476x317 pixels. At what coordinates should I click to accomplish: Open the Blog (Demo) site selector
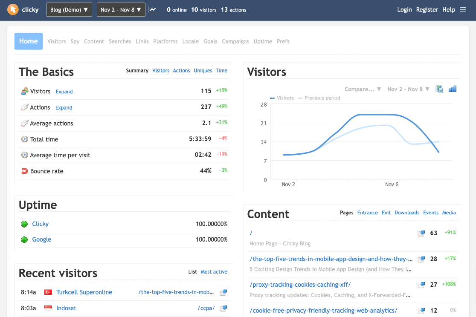(69, 9)
